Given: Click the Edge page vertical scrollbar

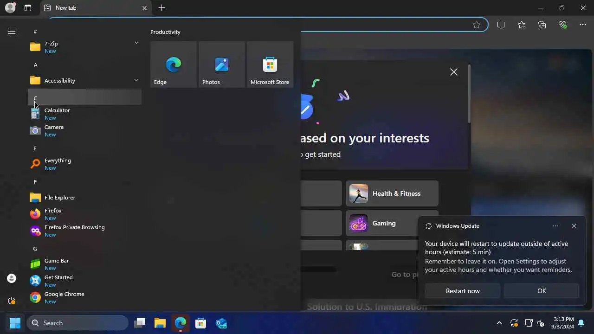Looking at the screenshot, I should (x=469, y=94).
